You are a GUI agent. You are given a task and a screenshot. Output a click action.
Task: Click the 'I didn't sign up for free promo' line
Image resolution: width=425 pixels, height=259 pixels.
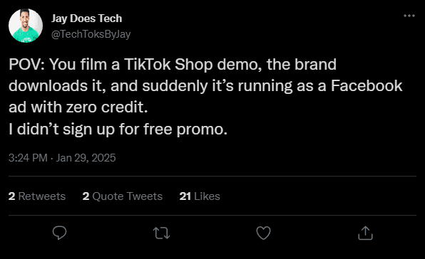pos(118,129)
